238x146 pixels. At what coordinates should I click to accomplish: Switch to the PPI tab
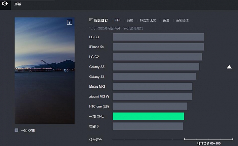(117, 20)
